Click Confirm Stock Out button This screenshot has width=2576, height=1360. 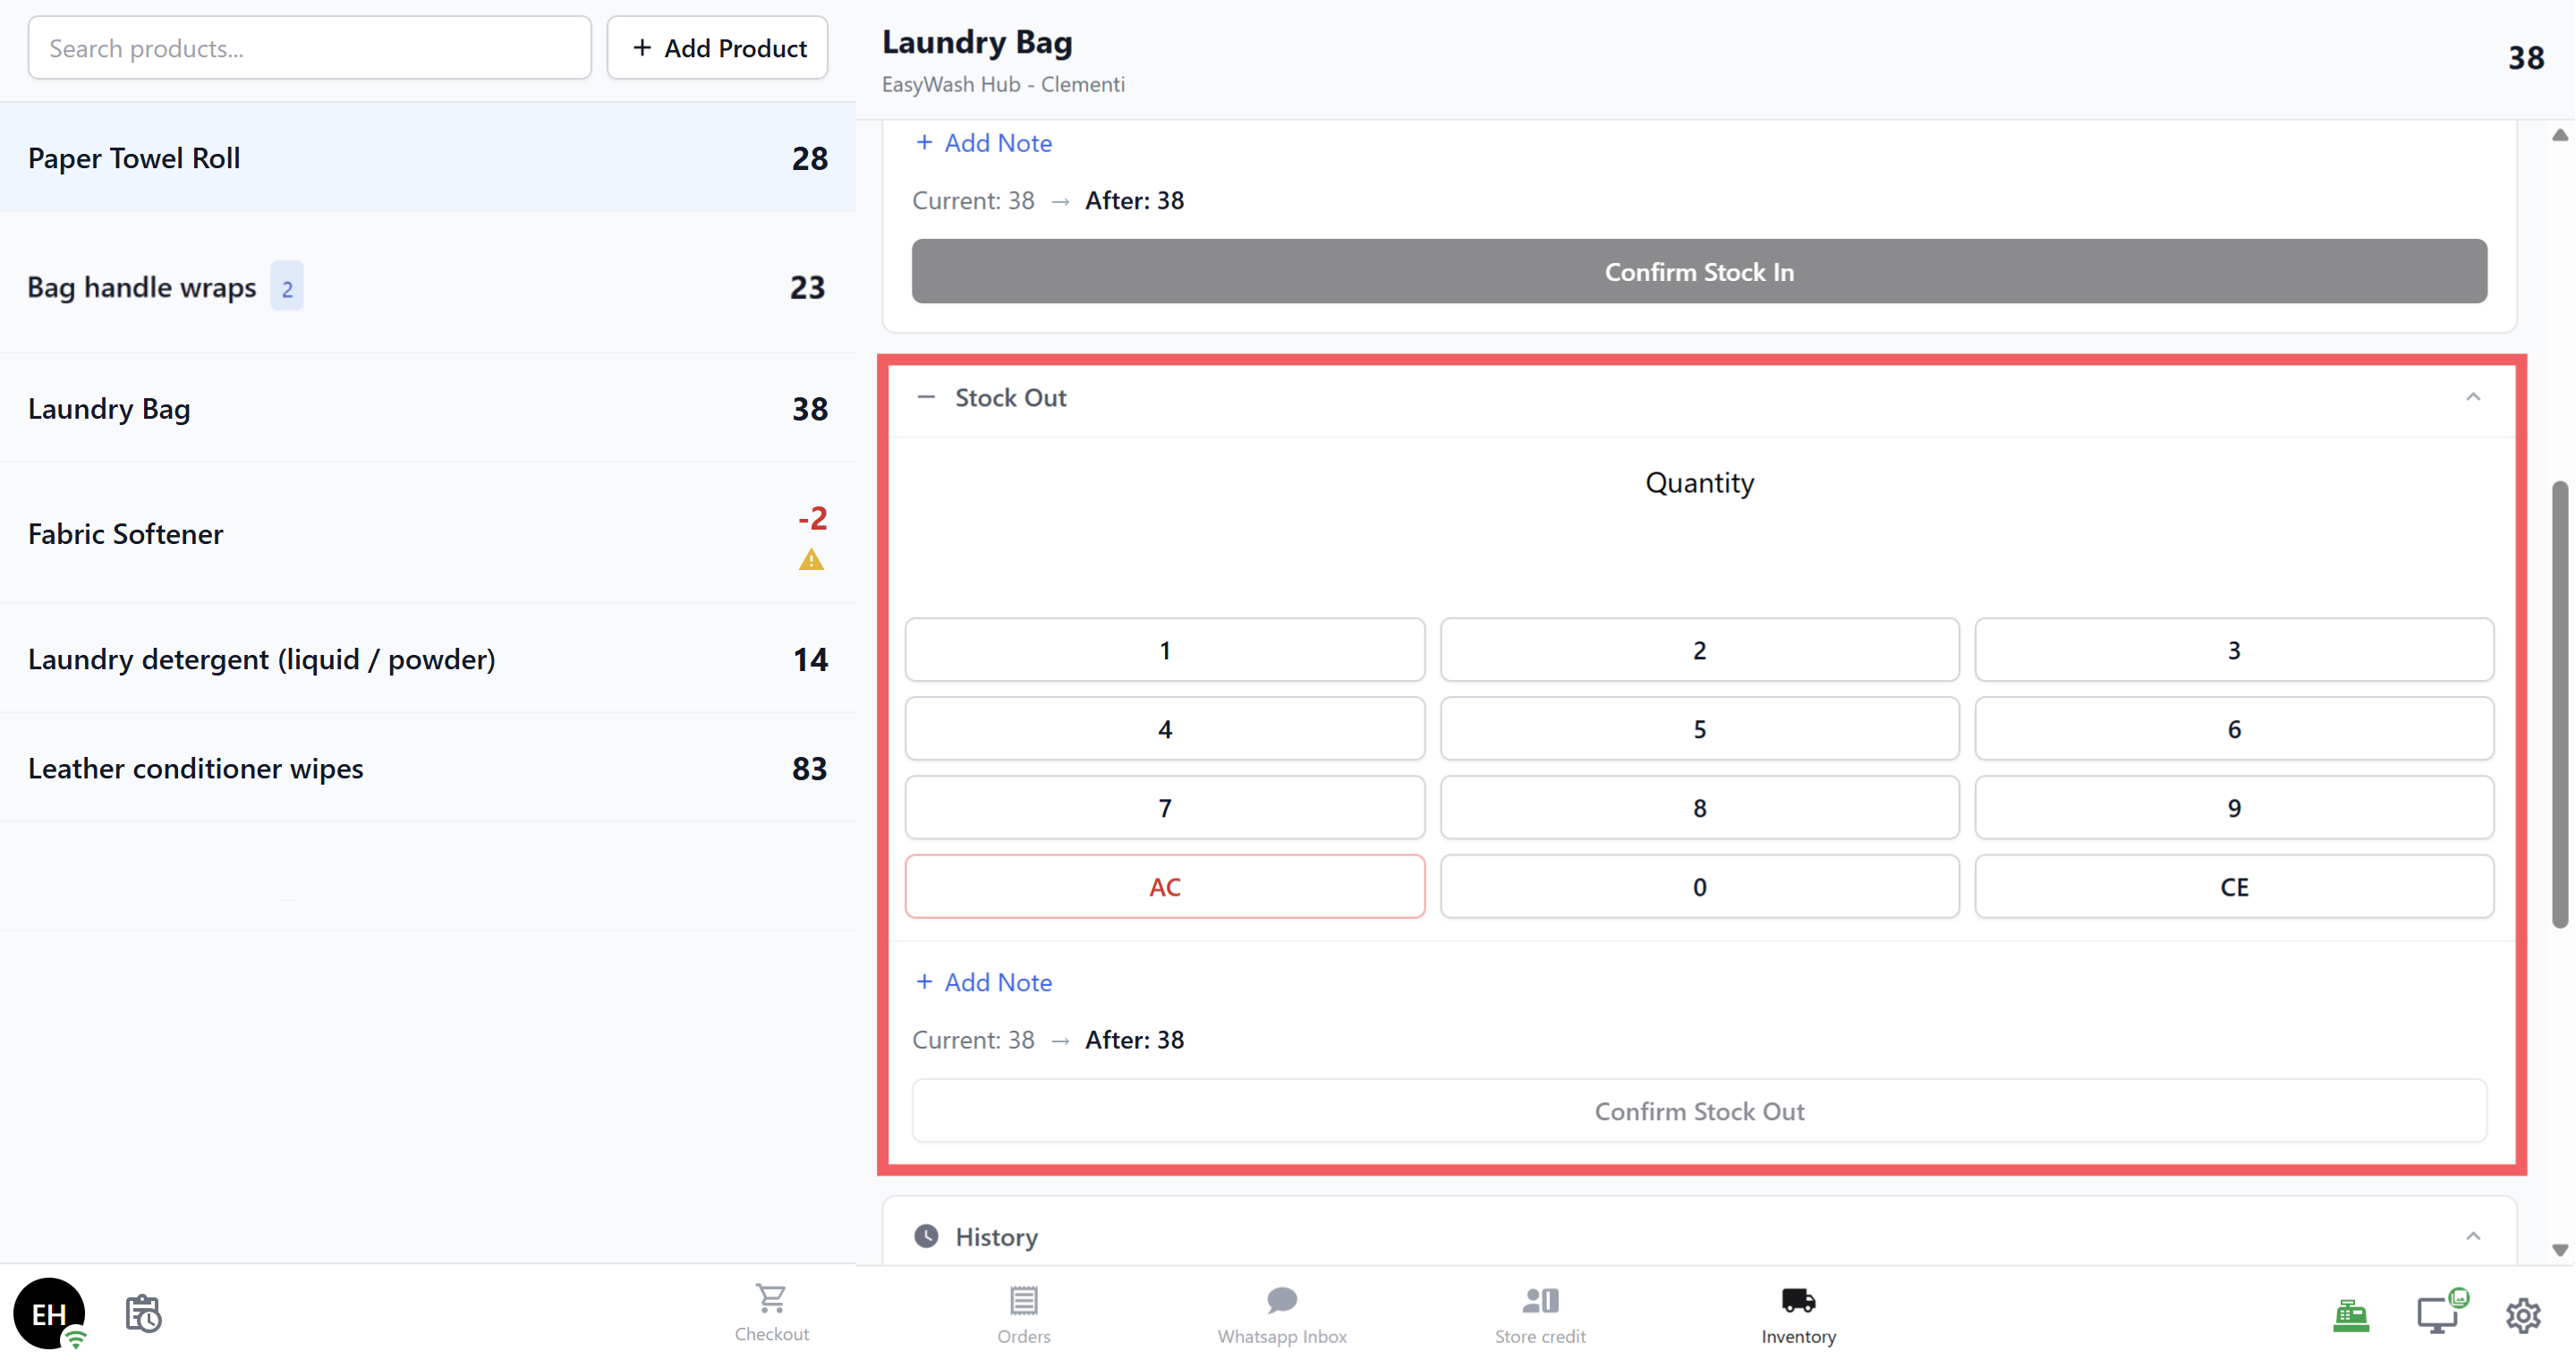[x=1698, y=1111]
